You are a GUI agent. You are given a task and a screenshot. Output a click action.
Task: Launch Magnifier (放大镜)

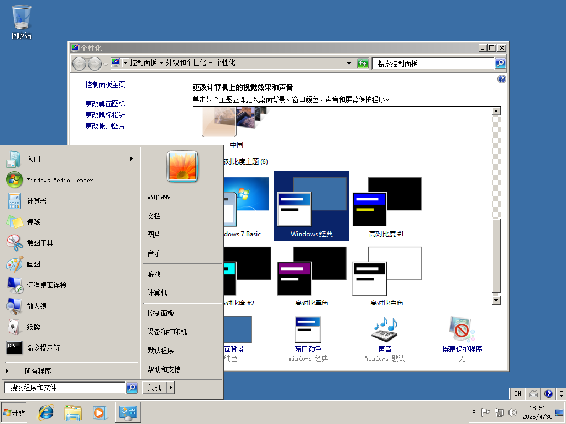(70, 306)
